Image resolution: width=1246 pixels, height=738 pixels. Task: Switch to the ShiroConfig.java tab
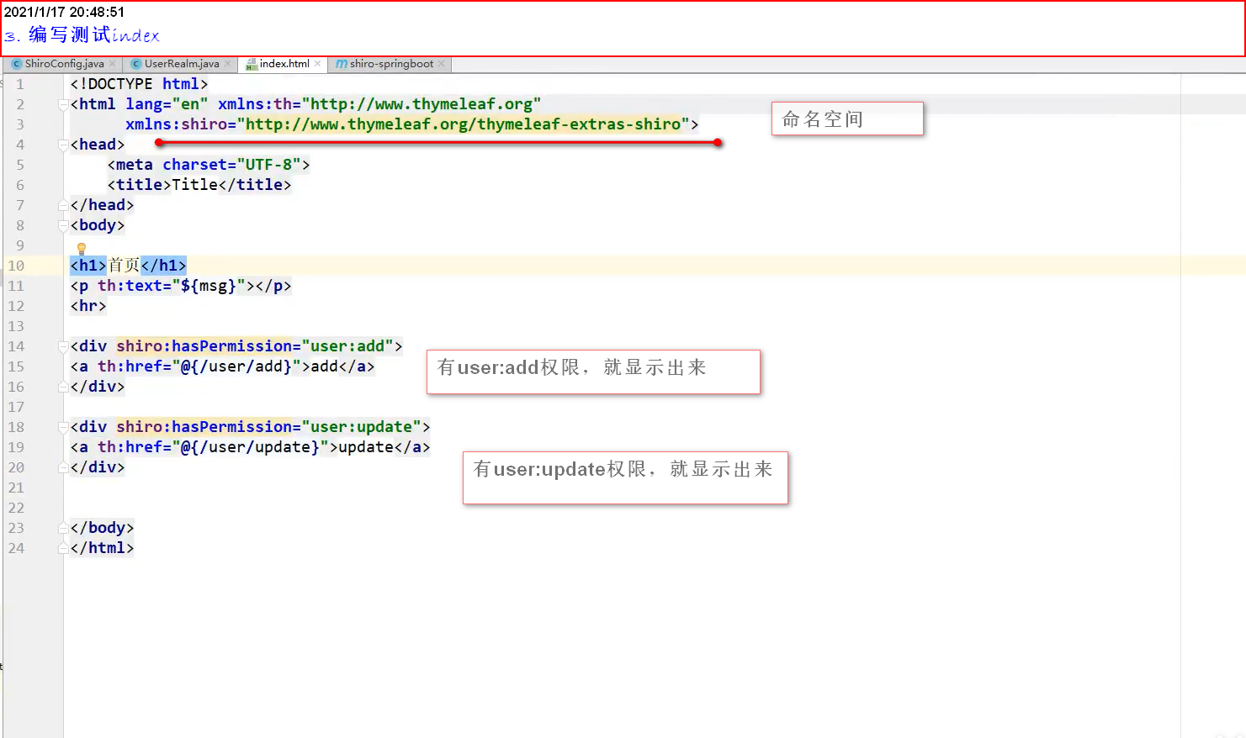click(x=64, y=64)
